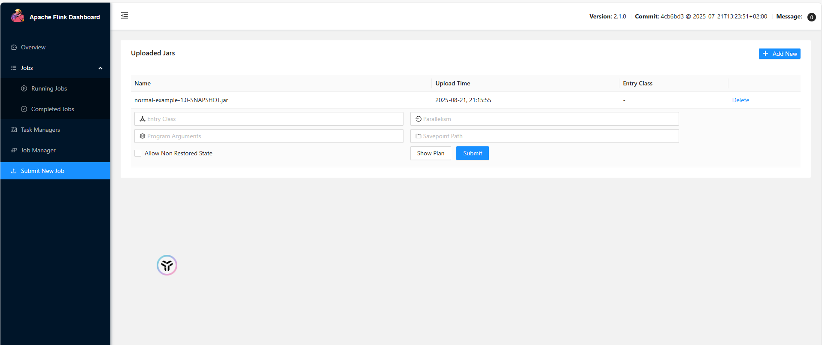Click the Completed Jobs check-circle icon

(x=24, y=109)
